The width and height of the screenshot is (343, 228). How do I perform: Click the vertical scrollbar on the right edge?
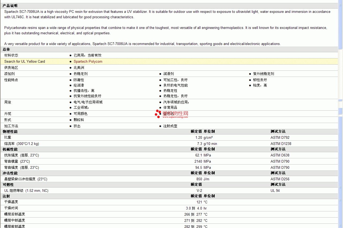pyautogui.click(x=340, y=114)
